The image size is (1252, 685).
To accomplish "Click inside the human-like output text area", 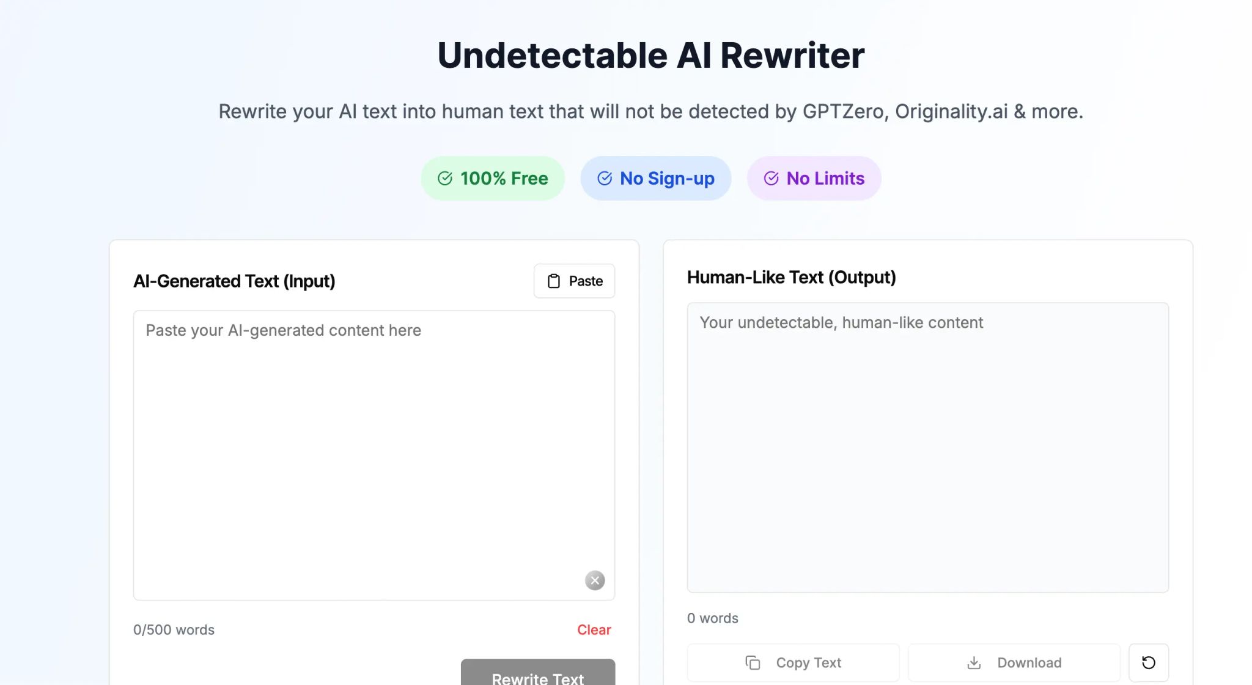I will coord(928,447).
